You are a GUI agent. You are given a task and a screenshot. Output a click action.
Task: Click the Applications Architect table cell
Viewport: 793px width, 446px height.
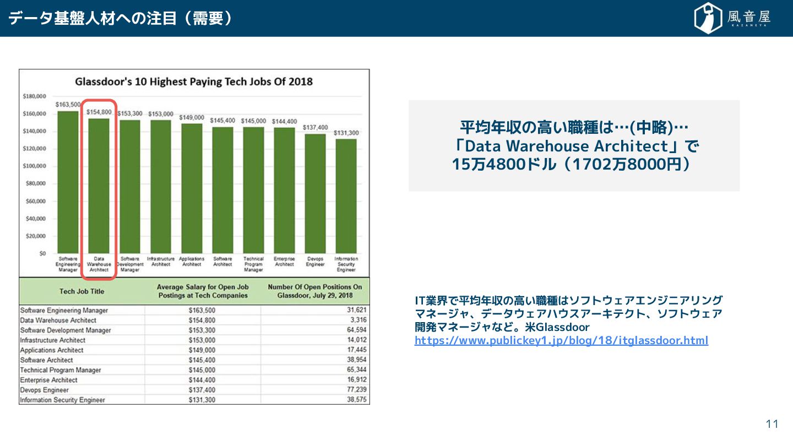click(52, 350)
